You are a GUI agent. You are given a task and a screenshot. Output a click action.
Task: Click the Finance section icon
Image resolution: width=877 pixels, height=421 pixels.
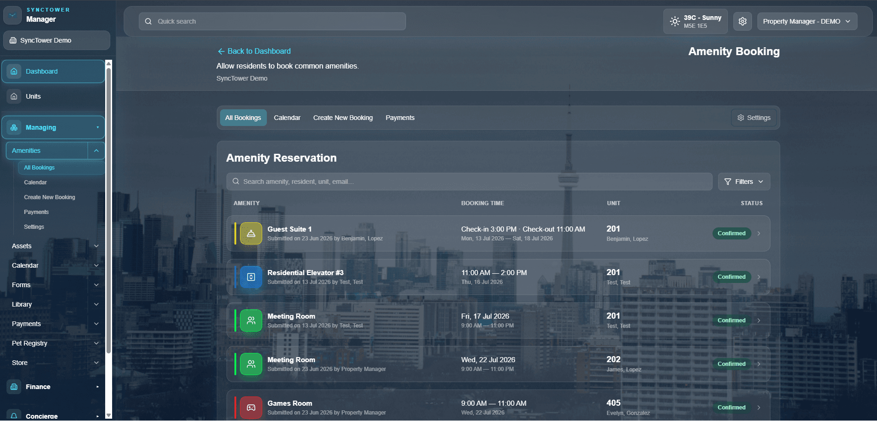click(14, 387)
